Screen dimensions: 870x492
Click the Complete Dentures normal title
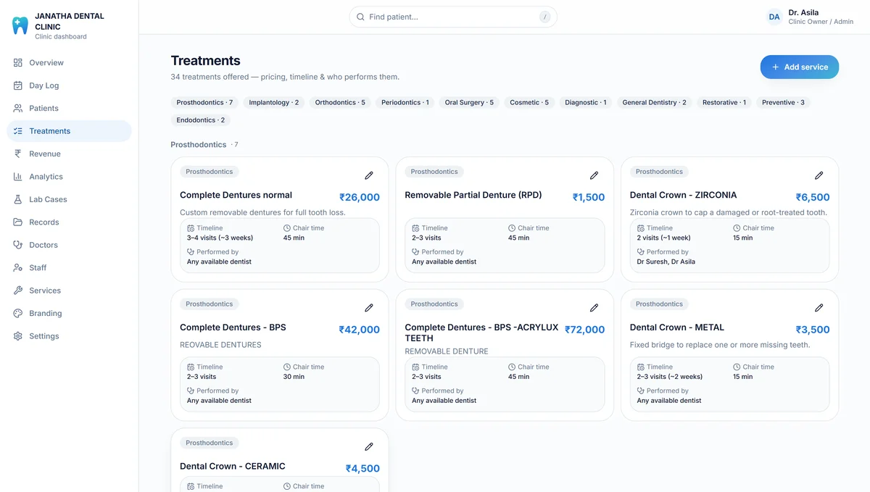[236, 195]
